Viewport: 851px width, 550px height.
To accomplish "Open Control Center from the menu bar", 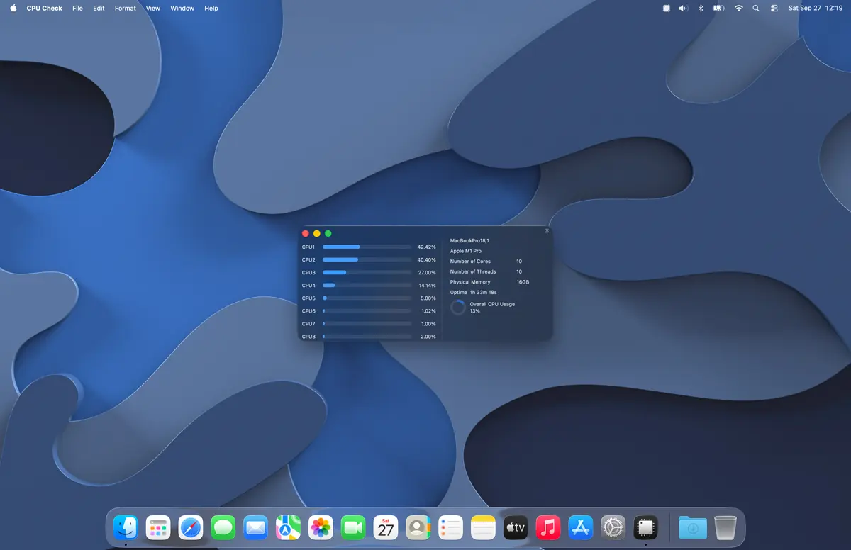I will pyautogui.click(x=774, y=9).
